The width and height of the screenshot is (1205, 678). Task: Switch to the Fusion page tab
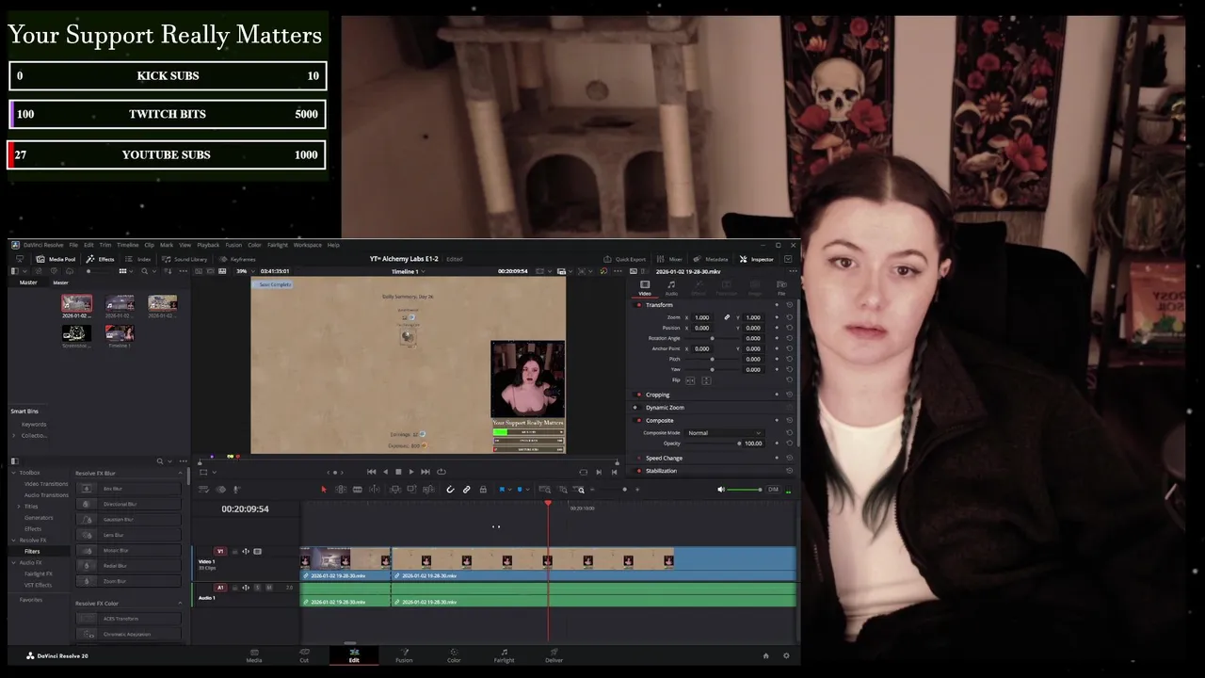(404, 655)
